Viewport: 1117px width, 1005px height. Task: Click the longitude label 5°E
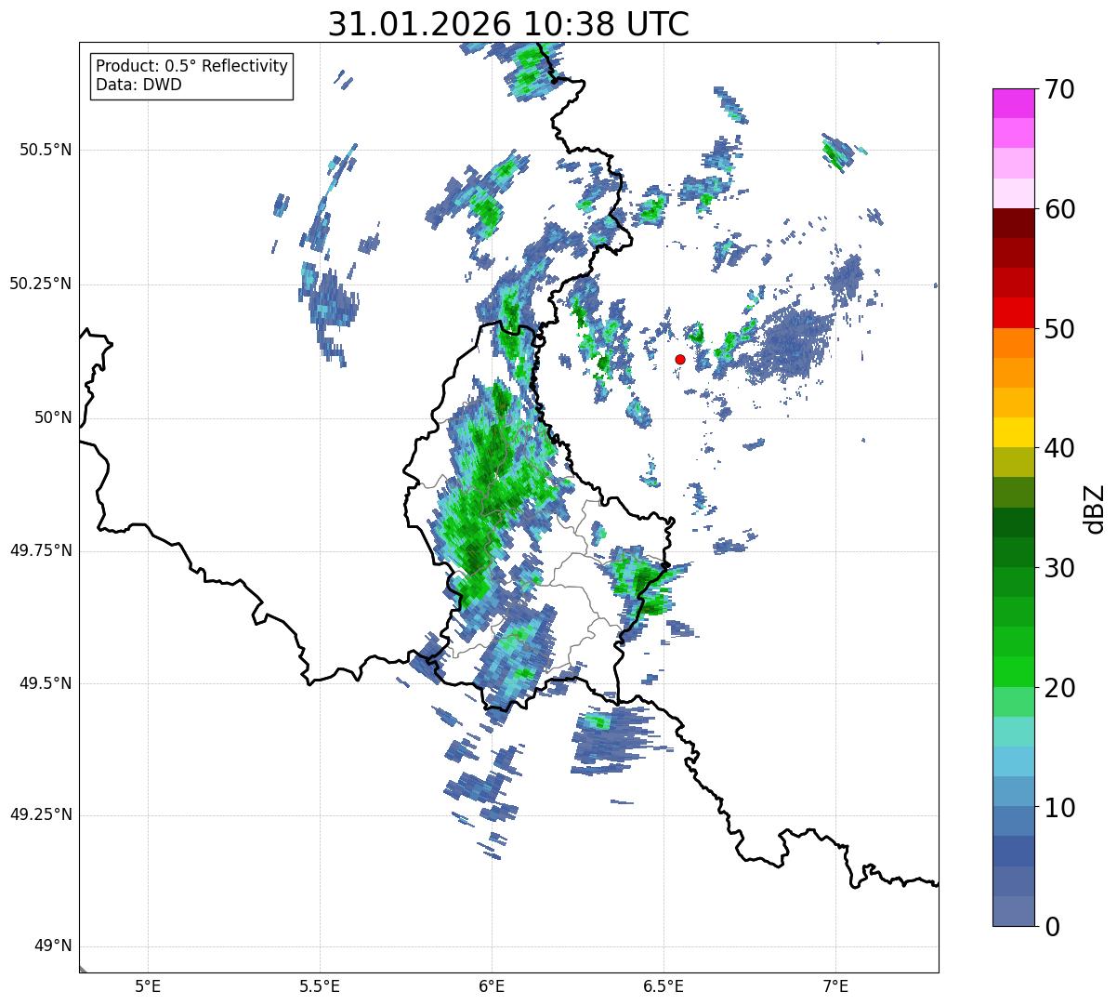148,985
